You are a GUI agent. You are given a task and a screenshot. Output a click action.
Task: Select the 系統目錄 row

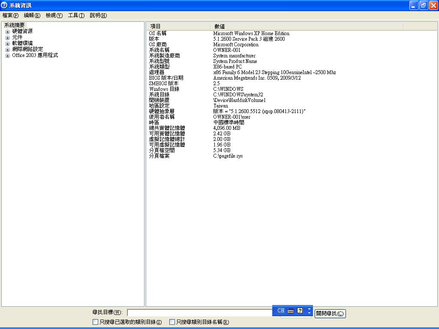coord(291,95)
